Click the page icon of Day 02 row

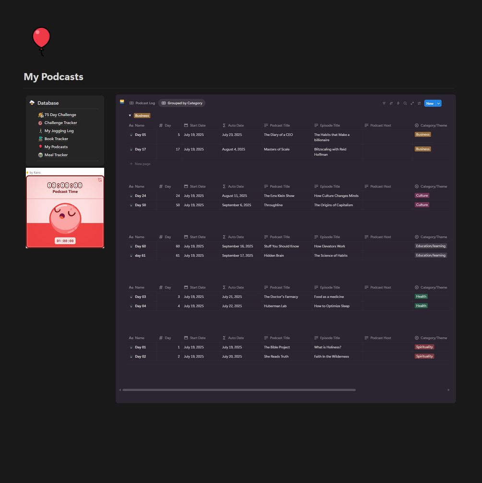pos(131,357)
